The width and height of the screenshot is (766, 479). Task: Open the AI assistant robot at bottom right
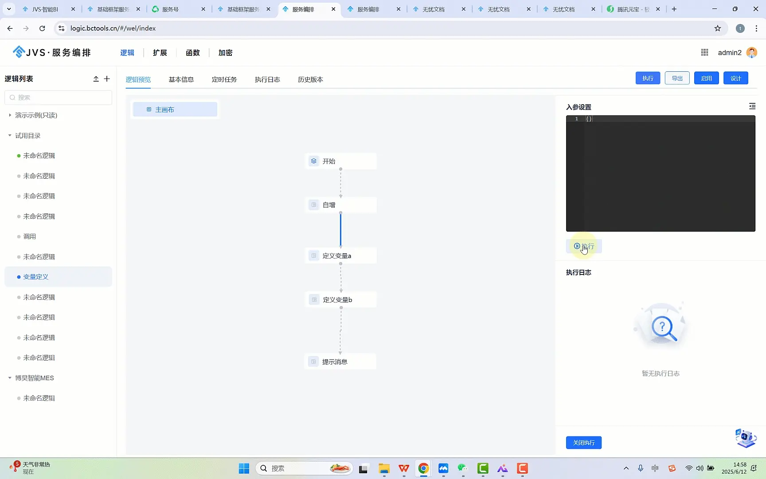coord(746,438)
